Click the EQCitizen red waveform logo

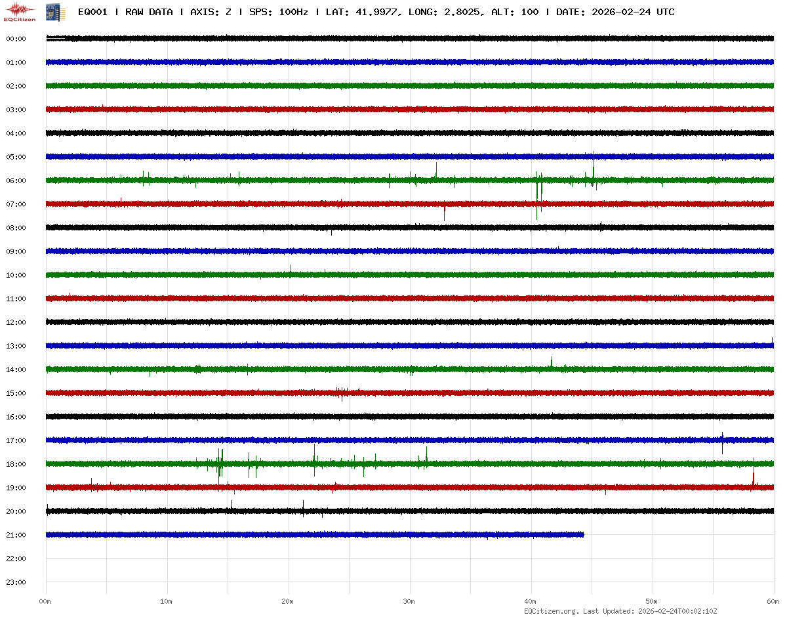20,11
